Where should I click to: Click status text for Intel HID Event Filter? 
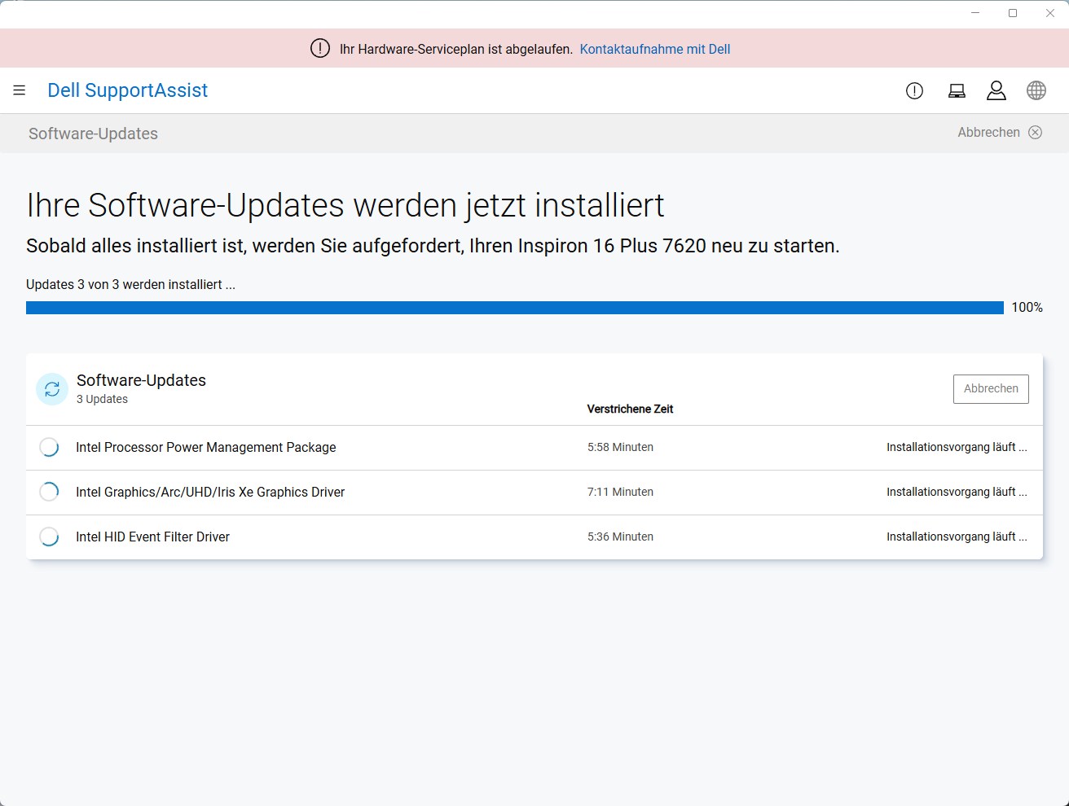(x=957, y=537)
